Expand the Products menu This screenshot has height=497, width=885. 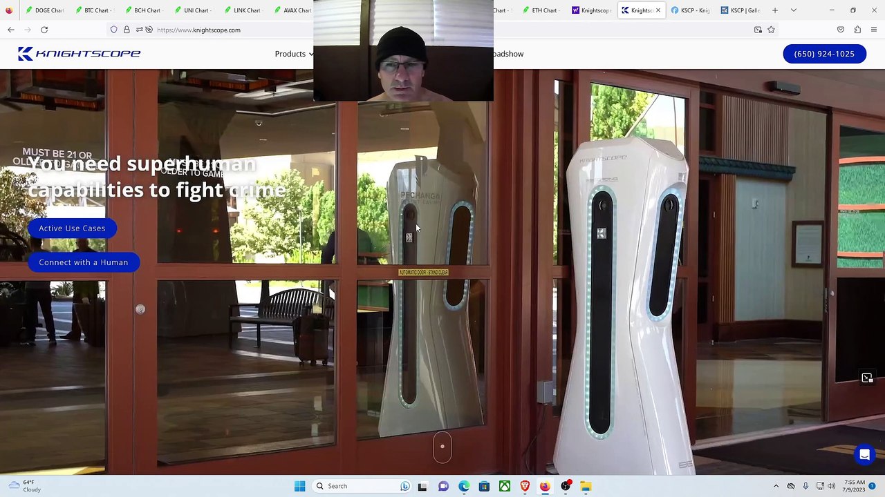pos(294,54)
